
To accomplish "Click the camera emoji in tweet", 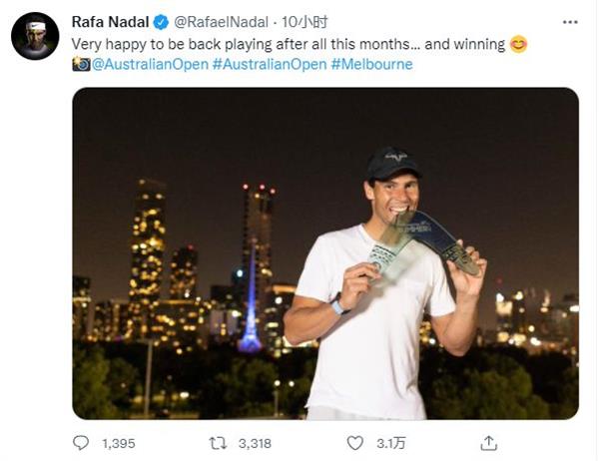I will (81, 64).
